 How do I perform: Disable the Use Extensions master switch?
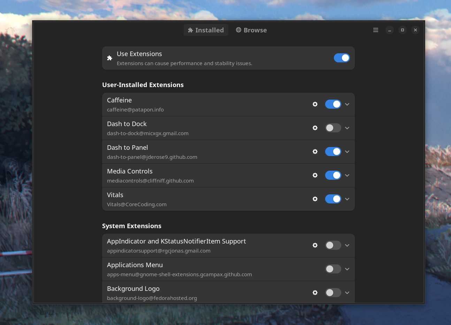pyautogui.click(x=342, y=58)
